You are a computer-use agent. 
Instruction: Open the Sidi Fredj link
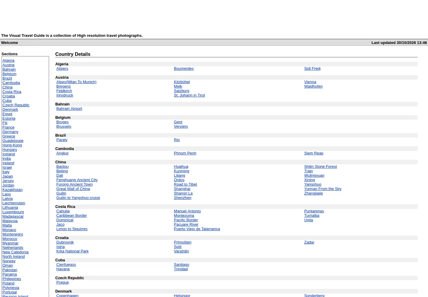coord(312,69)
